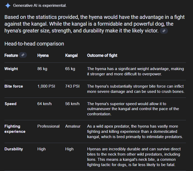
Task: Click the 'Professional' fighting experience cell
Action: (x=48, y=126)
